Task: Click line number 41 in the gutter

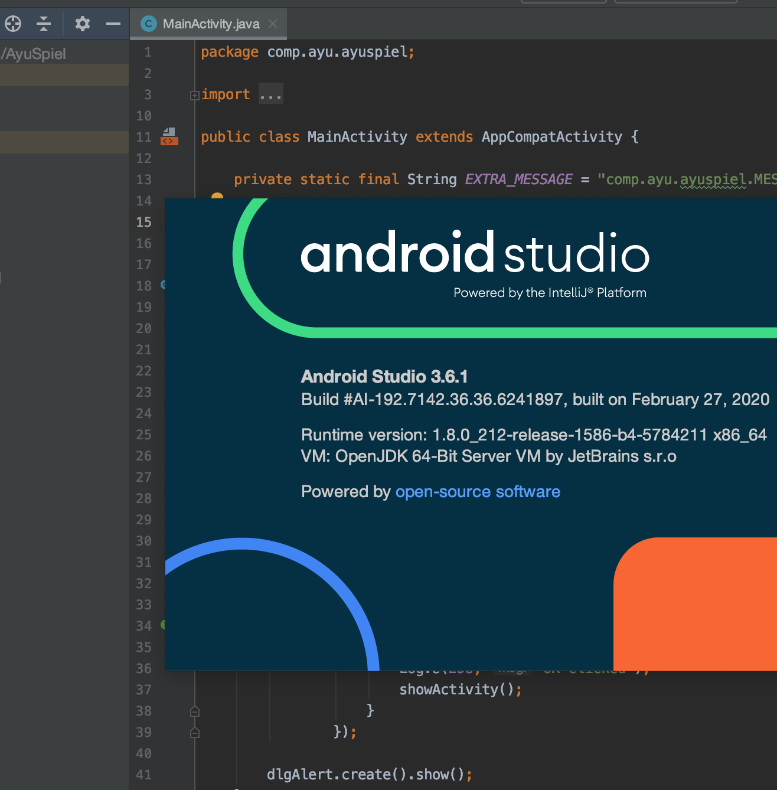Action: 144,775
